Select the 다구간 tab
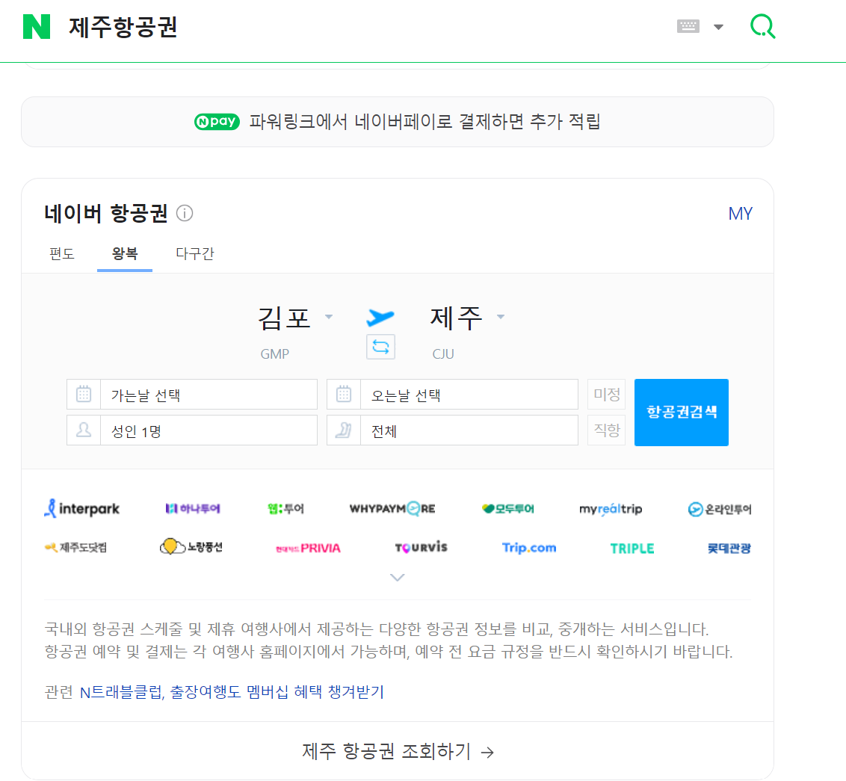 [195, 253]
